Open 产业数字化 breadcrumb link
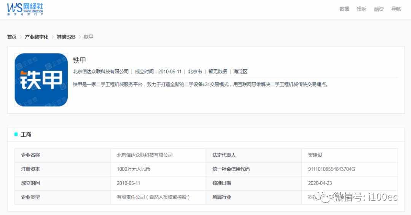Screen dimensions: 411x215 coord(37,37)
